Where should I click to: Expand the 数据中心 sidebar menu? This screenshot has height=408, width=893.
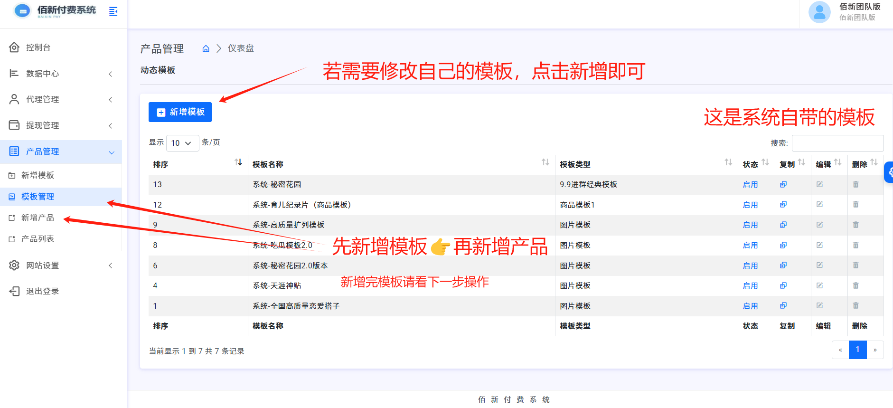(x=61, y=74)
